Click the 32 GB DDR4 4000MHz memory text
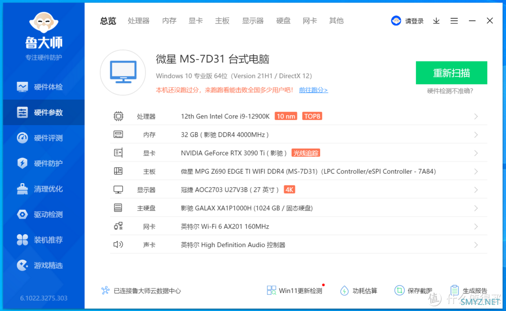506x311 pixels. [224, 135]
